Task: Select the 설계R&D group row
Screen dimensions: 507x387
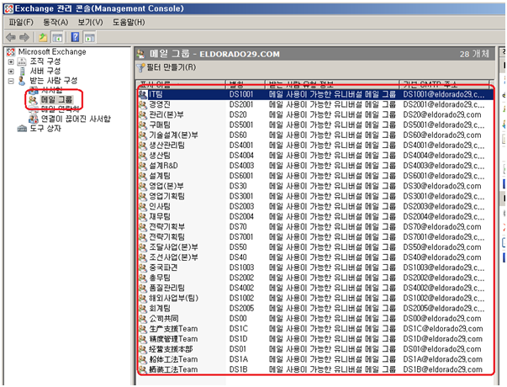Action: [315, 166]
